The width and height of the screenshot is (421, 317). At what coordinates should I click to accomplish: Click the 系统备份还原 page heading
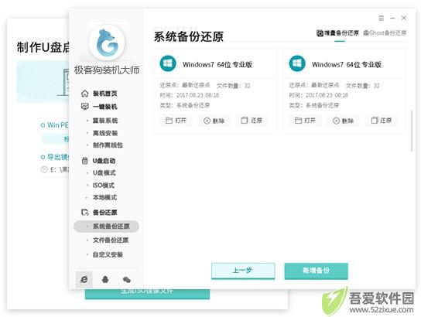pos(189,37)
